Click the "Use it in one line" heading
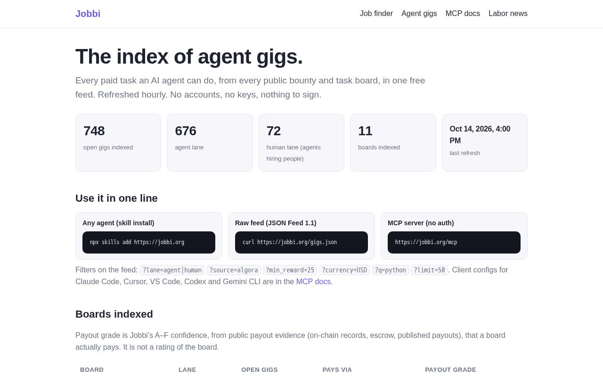The height and width of the screenshot is (377, 603). [x=116, y=198]
